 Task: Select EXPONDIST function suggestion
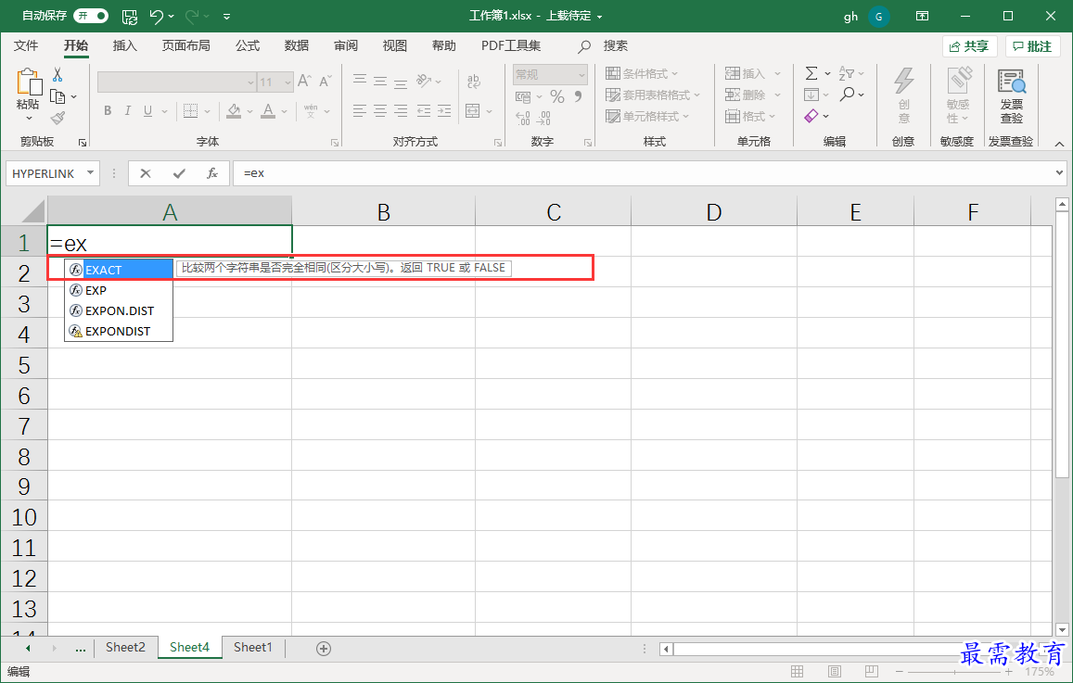pos(119,331)
